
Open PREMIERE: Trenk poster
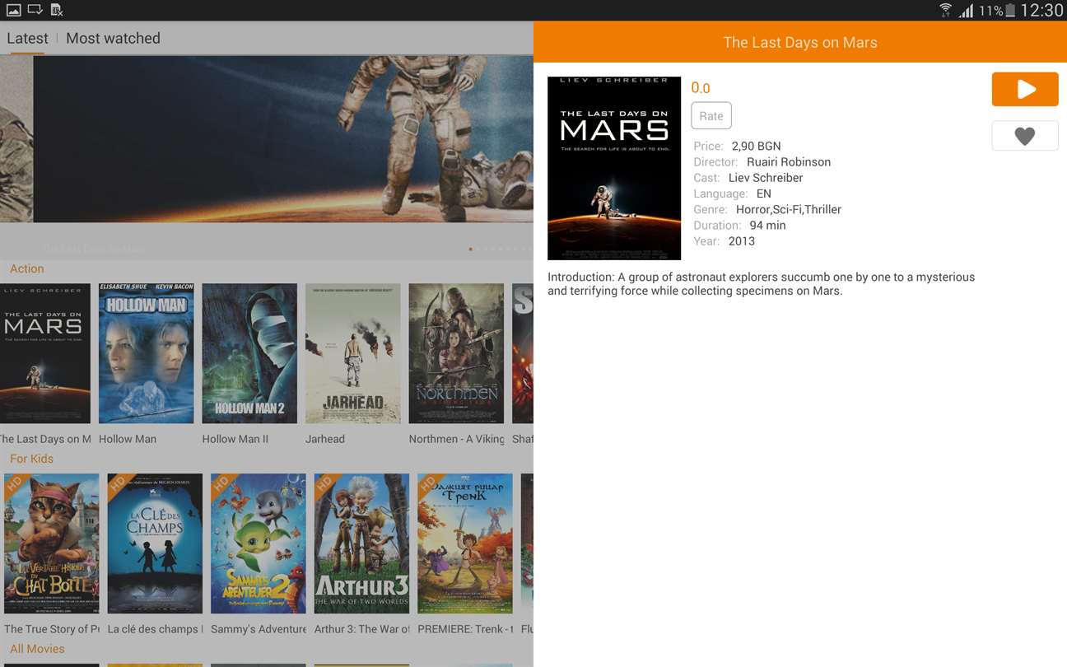click(x=465, y=543)
